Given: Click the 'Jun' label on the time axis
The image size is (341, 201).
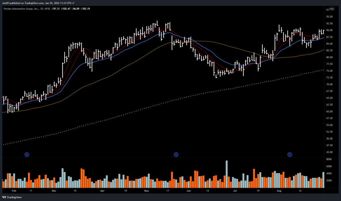Looking at the screenshot, I should point(189,192).
